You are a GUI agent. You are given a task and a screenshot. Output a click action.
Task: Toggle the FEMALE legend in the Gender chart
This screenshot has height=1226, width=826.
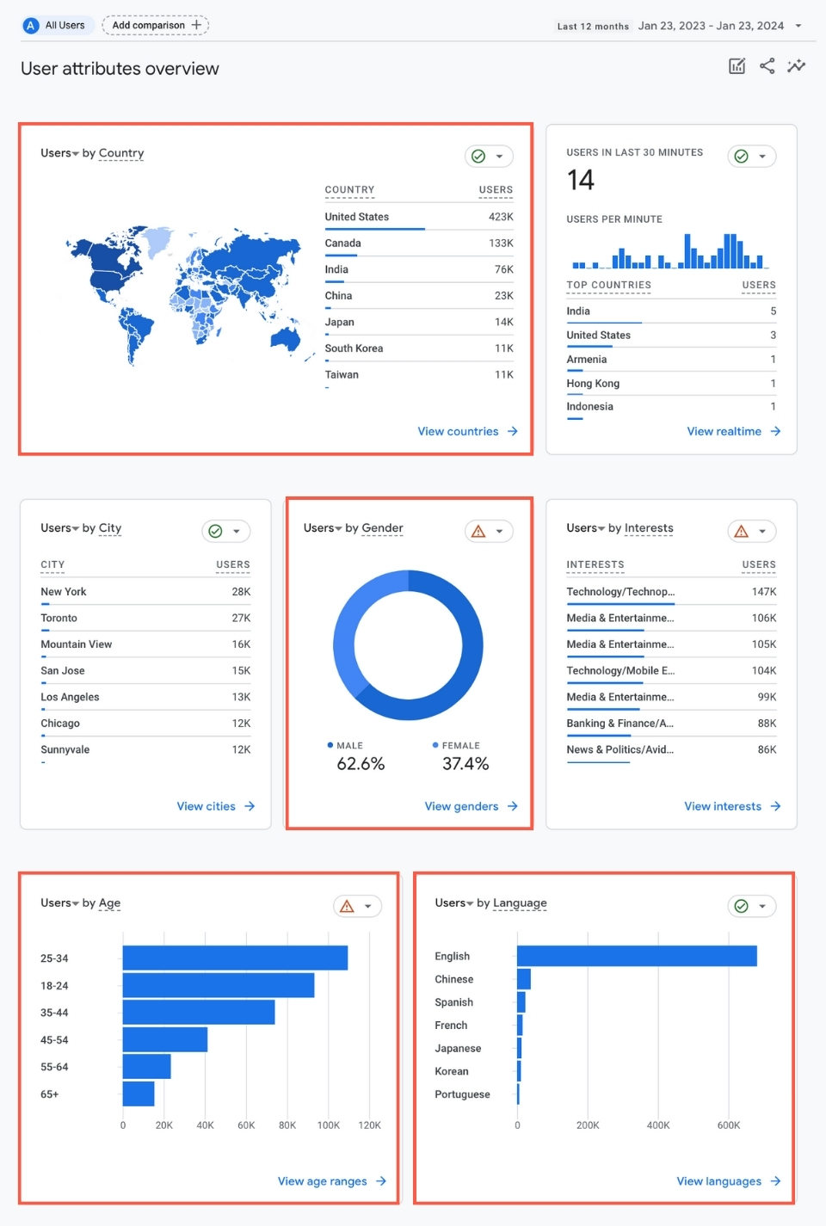[460, 745]
